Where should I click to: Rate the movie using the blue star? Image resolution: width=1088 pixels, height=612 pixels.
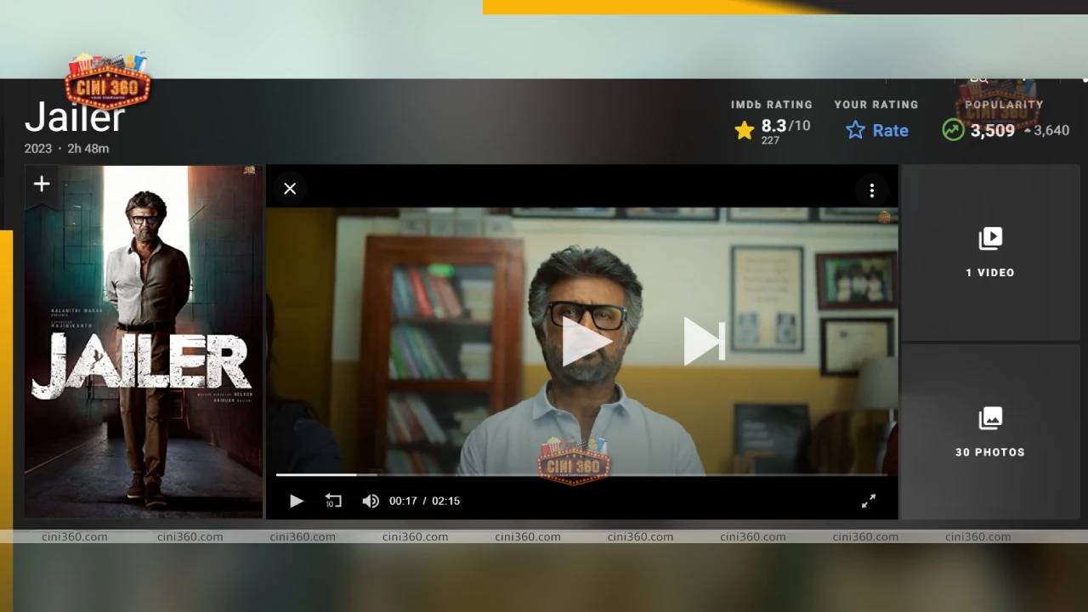click(x=854, y=130)
